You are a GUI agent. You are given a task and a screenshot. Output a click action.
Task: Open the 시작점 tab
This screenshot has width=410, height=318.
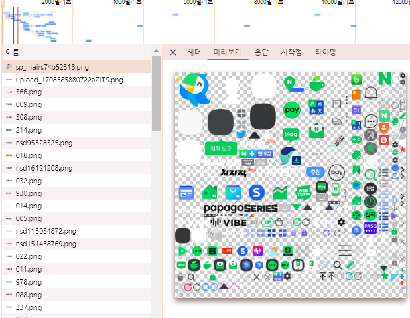(x=291, y=52)
